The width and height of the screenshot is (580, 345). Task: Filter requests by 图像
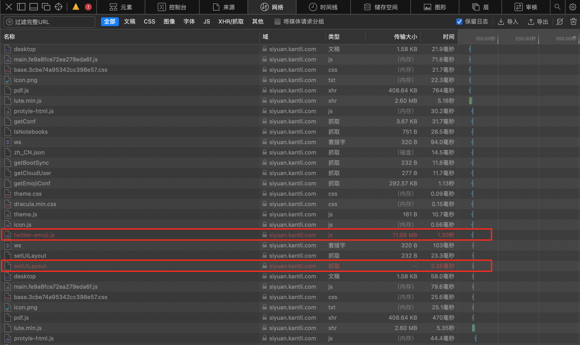pos(169,22)
